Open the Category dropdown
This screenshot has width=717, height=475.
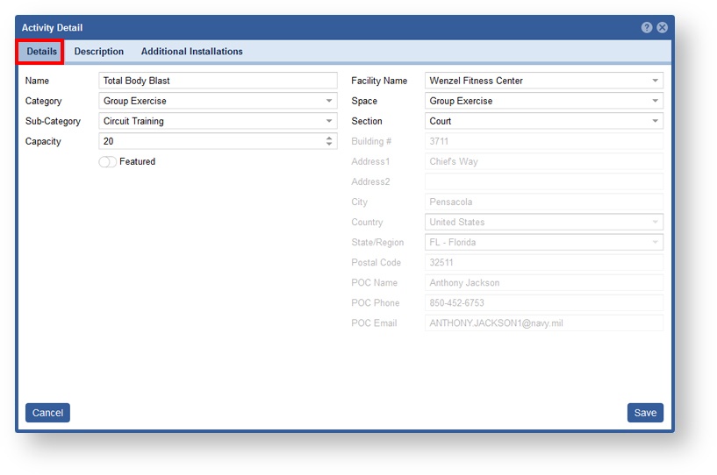pyautogui.click(x=329, y=101)
